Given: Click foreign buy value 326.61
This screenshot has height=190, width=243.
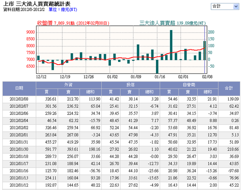Looking at the screenshot, I should pos(51,99).
